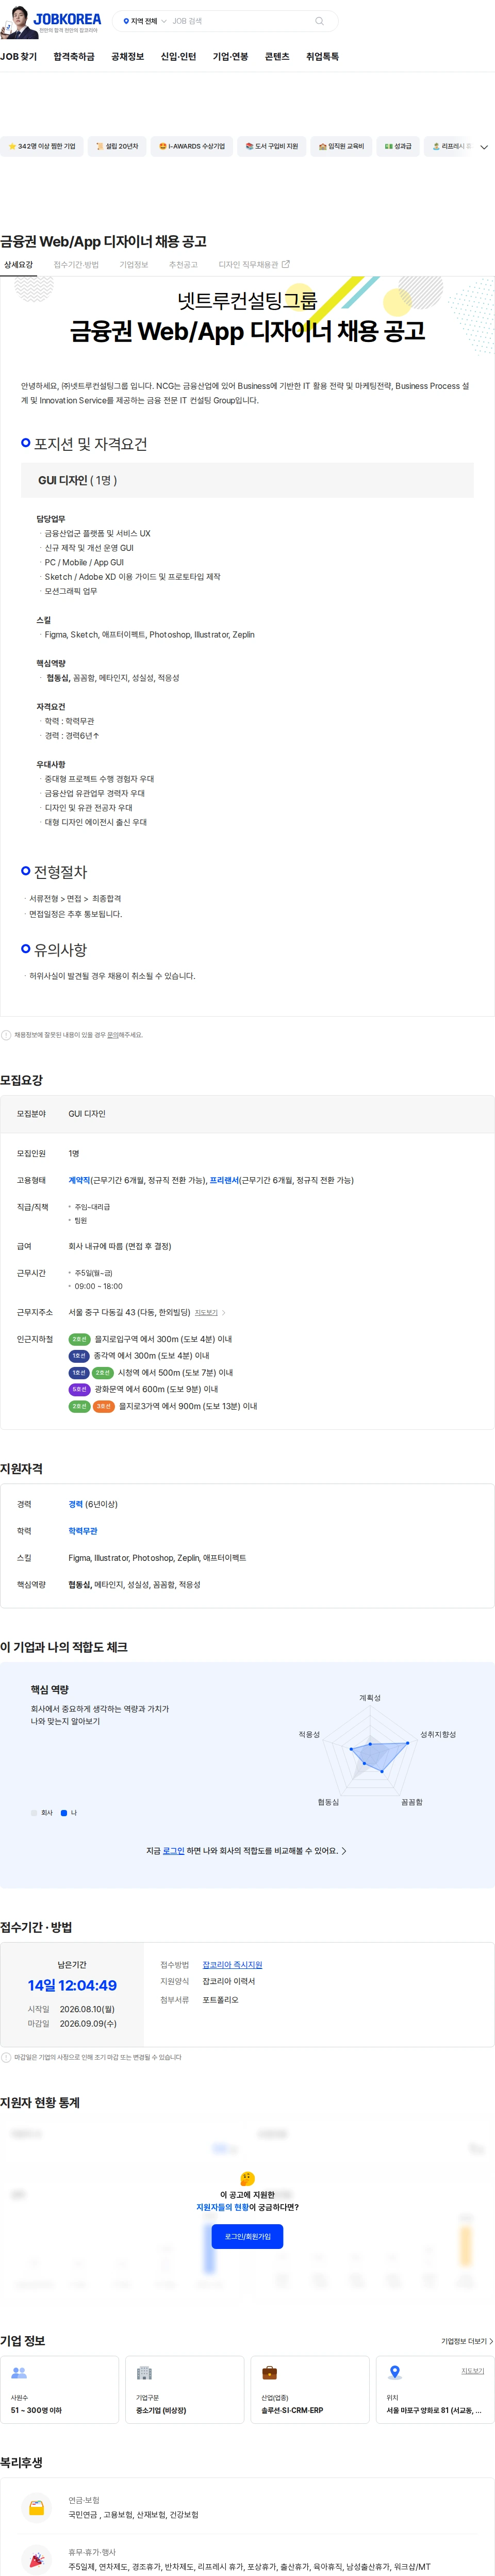Open the JOB 찾기 menu
Image resolution: width=495 pixels, height=2576 pixels.
(x=19, y=57)
